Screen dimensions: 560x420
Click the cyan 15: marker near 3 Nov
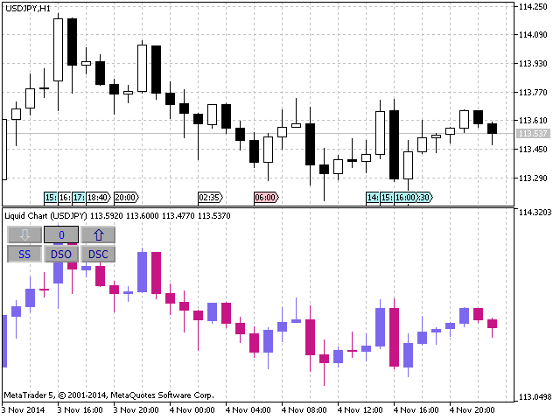[51, 197]
